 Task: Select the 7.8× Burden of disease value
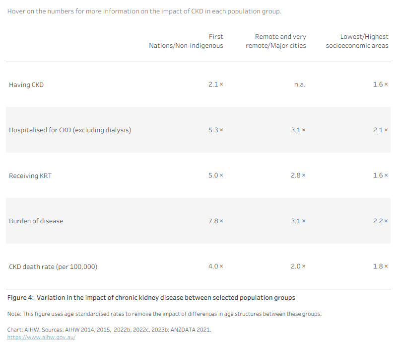click(216, 221)
